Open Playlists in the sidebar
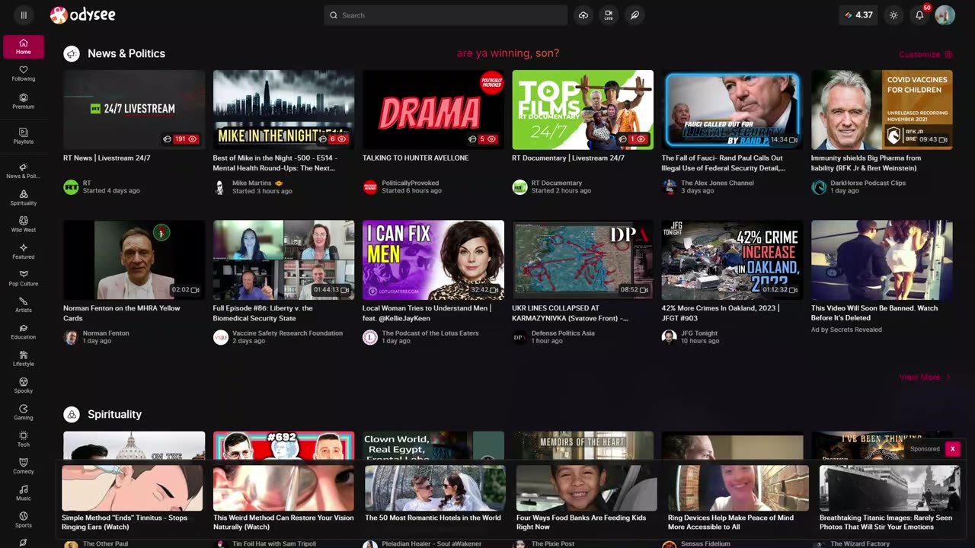Viewport: 975px width, 548px height. [x=24, y=136]
